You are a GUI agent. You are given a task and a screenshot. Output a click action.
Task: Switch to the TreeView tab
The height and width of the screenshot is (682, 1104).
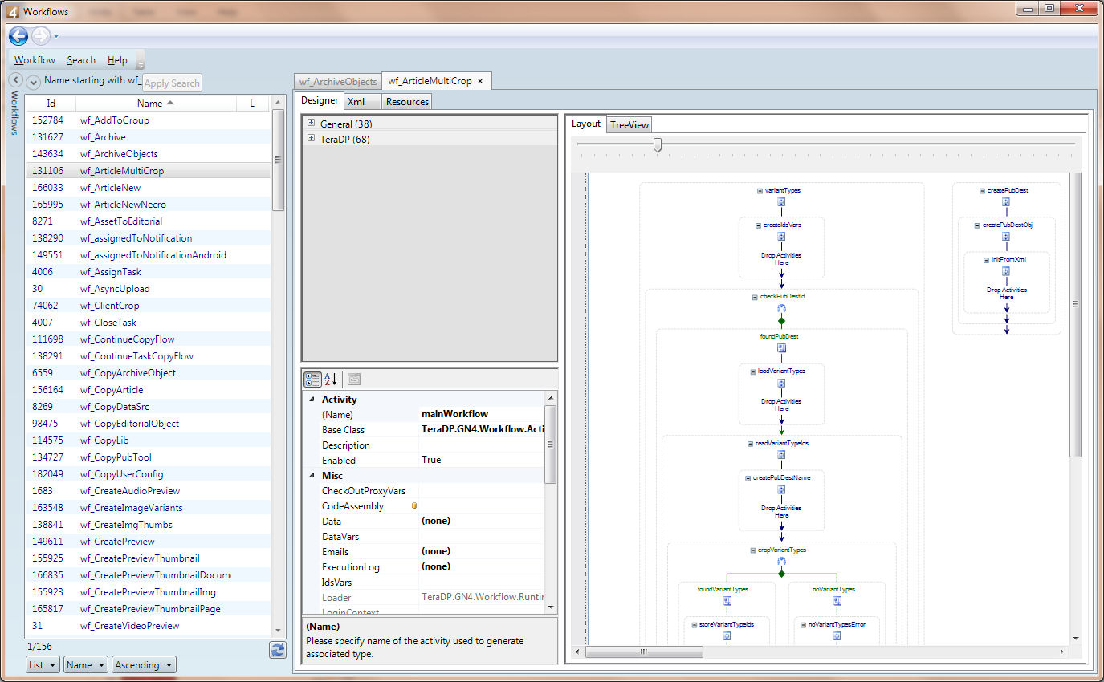pyautogui.click(x=629, y=124)
